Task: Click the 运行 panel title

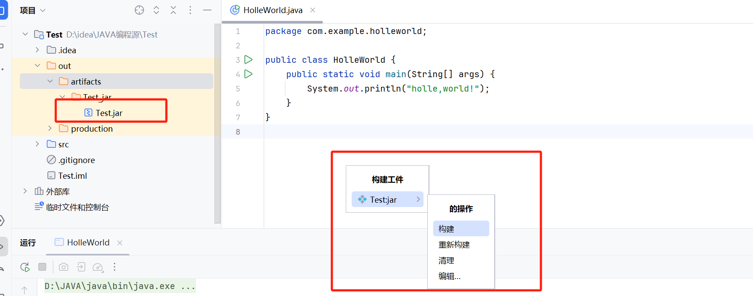Action: click(27, 243)
